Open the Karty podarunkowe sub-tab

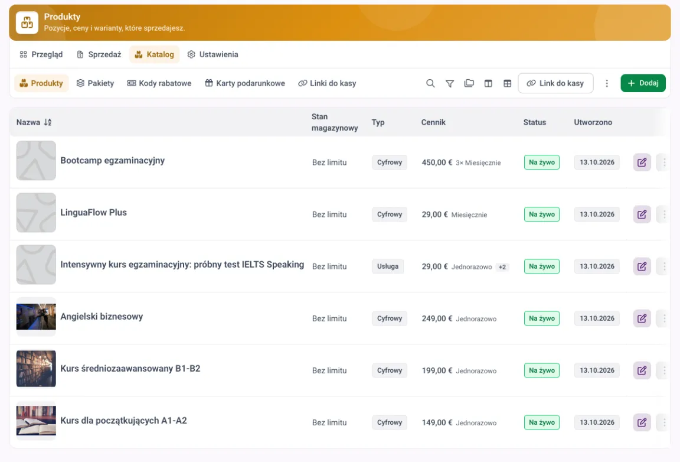click(x=245, y=83)
